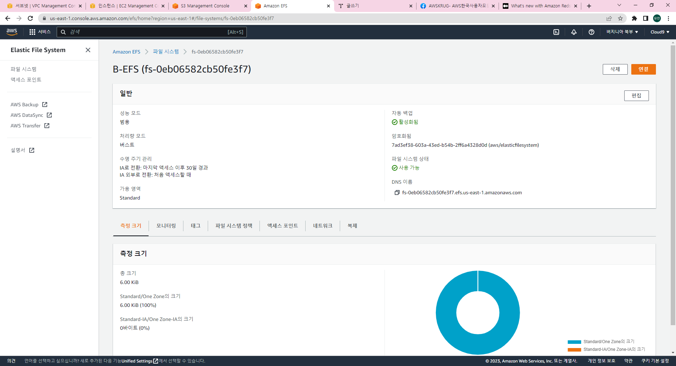
Task: Switch to the 모니터링 tab
Action: [166, 226]
